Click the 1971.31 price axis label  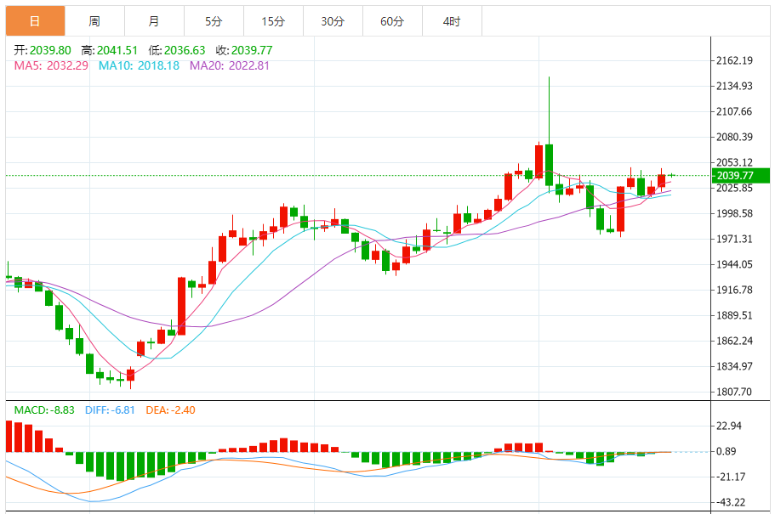pyautogui.click(x=734, y=239)
